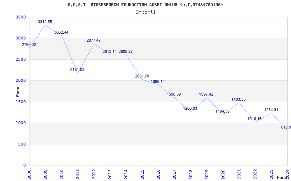Click the Importi subtitle
The height and width of the screenshot is (181, 291).
point(145,12)
